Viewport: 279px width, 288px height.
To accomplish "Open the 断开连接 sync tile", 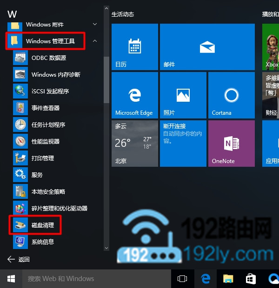I will click(183, 144).
